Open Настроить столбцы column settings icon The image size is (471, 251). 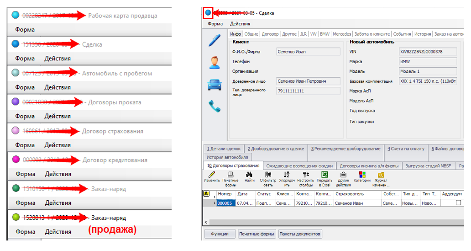(305, 175)
